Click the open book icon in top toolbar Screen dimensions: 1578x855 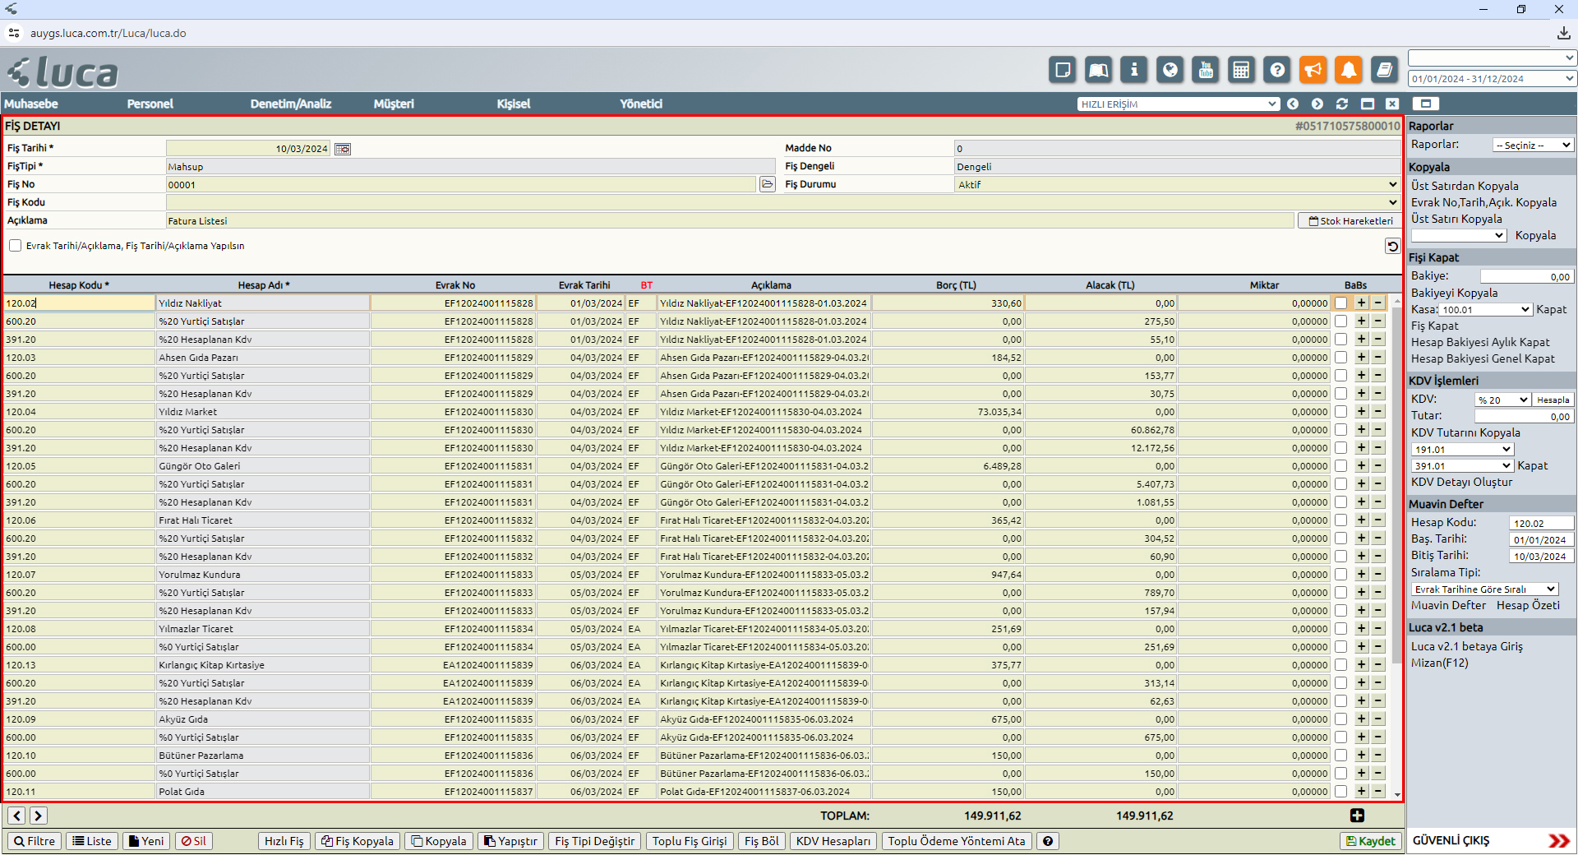(1099, 70)
